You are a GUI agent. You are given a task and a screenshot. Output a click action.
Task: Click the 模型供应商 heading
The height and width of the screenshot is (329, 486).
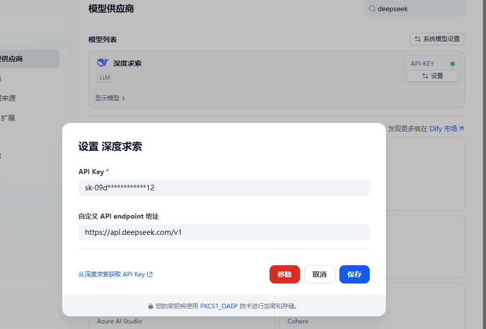tap(111, 9)
